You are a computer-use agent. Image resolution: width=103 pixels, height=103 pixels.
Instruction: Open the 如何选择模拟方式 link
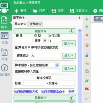point(26,92)
